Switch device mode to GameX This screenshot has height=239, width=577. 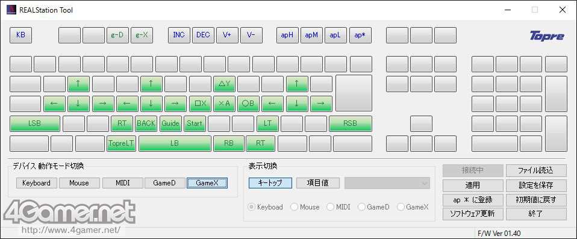pyautogui.click(x=207, y=183)
